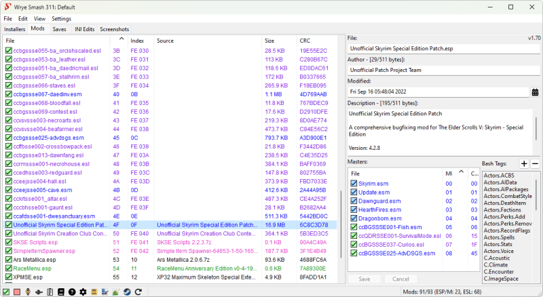Remove a Bash tag with the minus button
Screen dimensions: 543x297
pyautogui.click(x=535, y=163)
